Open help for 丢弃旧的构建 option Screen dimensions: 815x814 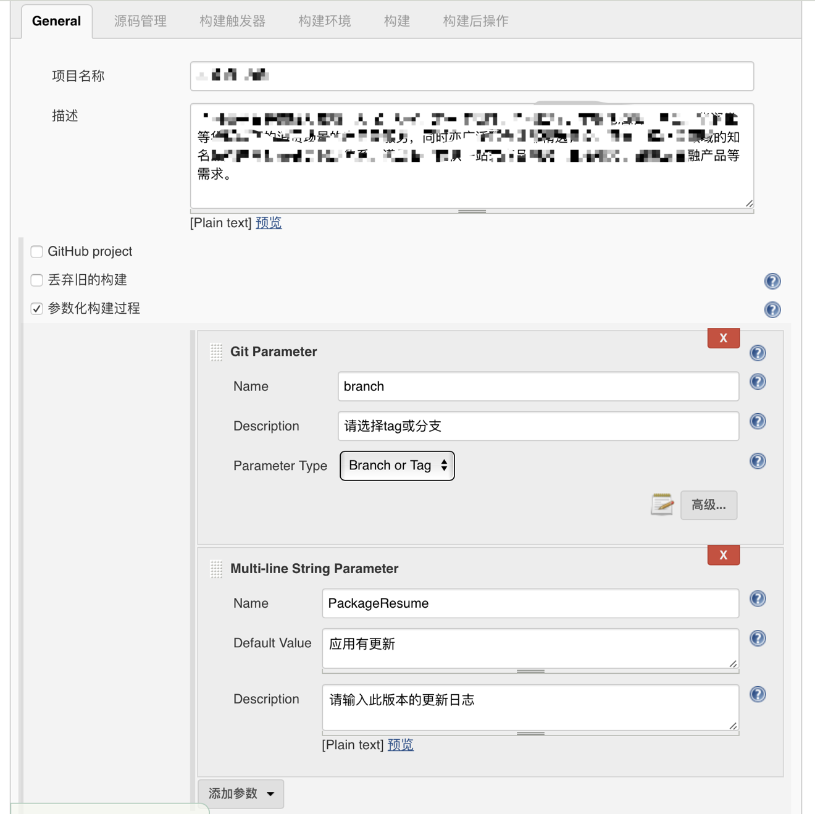click(x=772, y=281)
